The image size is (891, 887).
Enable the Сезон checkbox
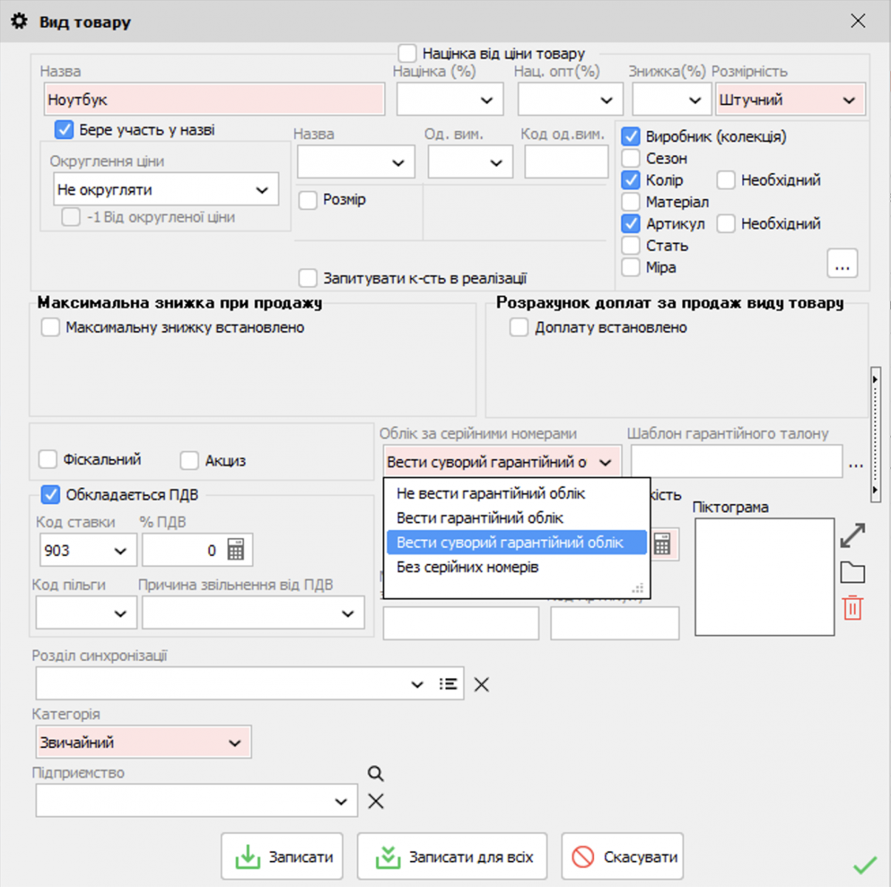pyautogui.click(x=630, y=157)
